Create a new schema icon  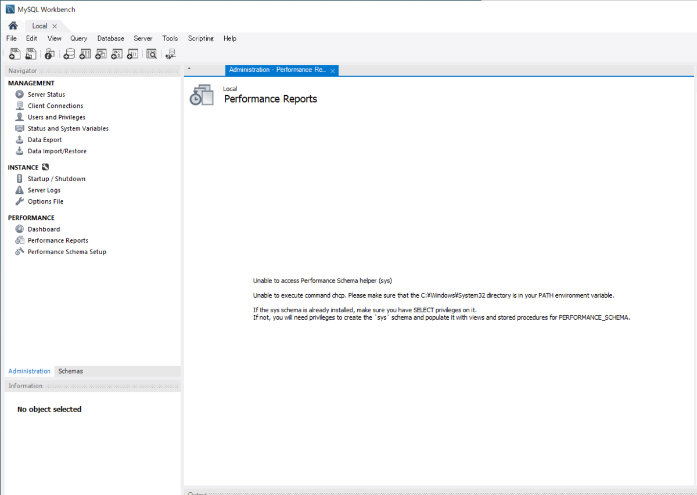coord(69,54)
